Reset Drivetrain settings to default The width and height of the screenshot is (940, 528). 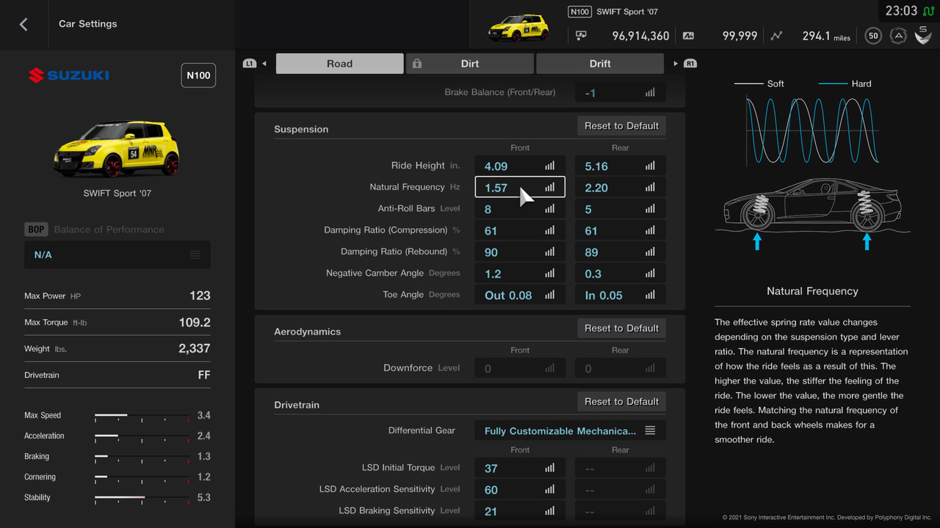coord(621,401)
